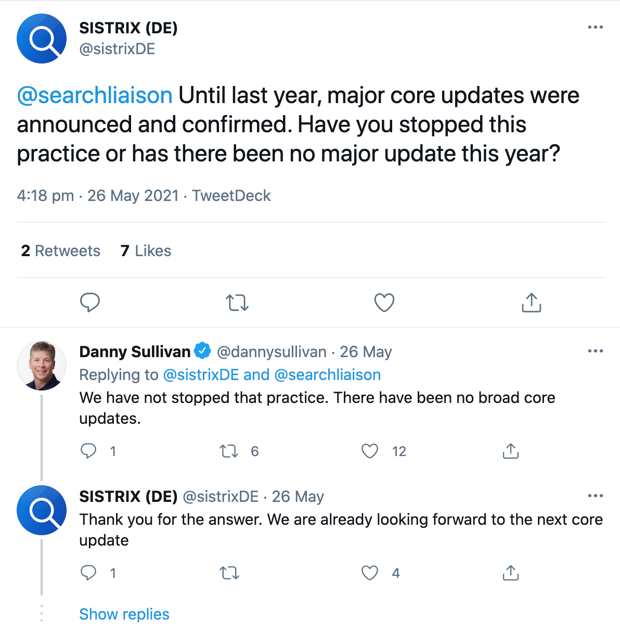Screen dimensions: 620x631
Task: View the 7 Likes list
Action: 146,251
